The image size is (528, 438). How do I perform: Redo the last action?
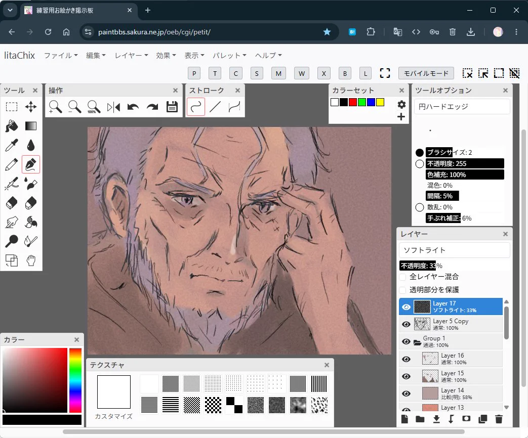tap(152, 107)
